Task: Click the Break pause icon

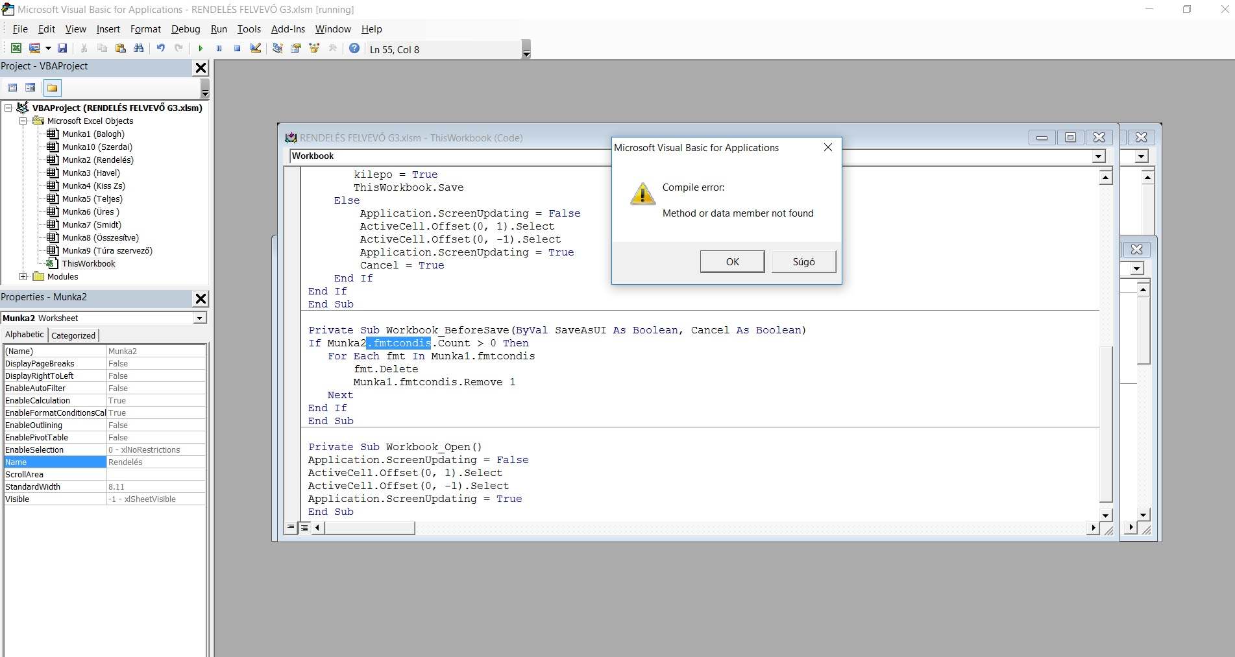Action: (219, 49)
